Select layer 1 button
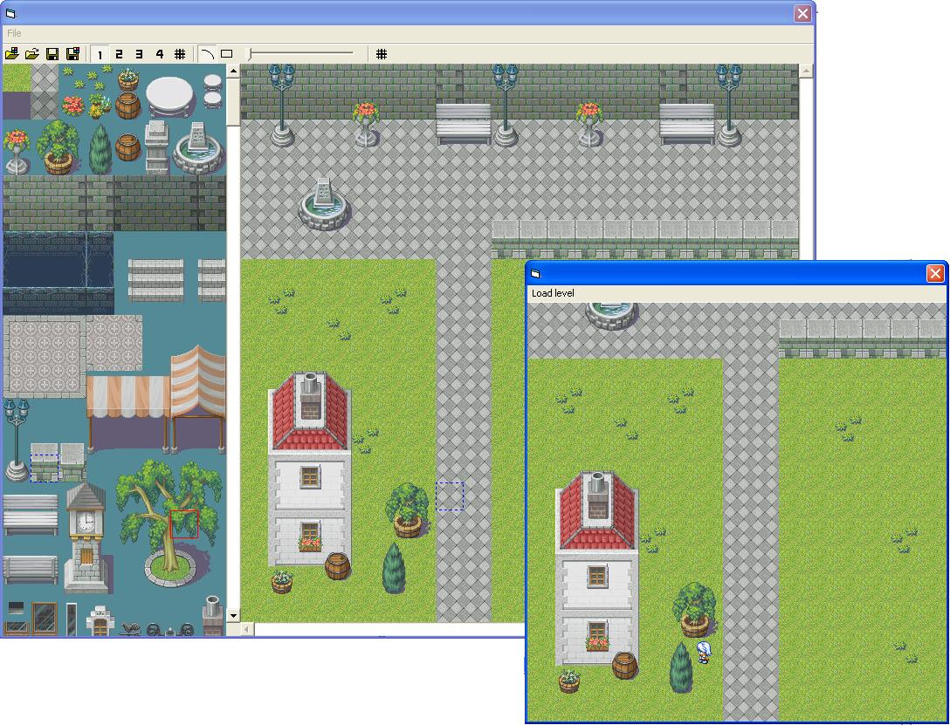The width and height of the screenshot is (950, 725). point(100,54)
